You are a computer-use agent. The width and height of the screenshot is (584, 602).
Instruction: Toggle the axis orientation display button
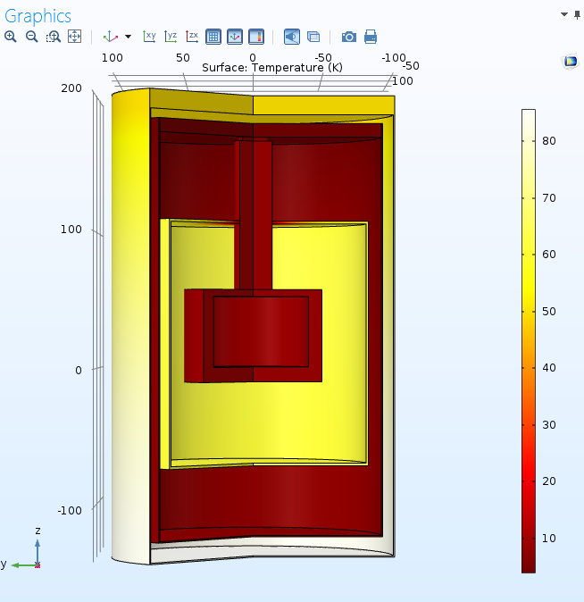tap(234, 37)
